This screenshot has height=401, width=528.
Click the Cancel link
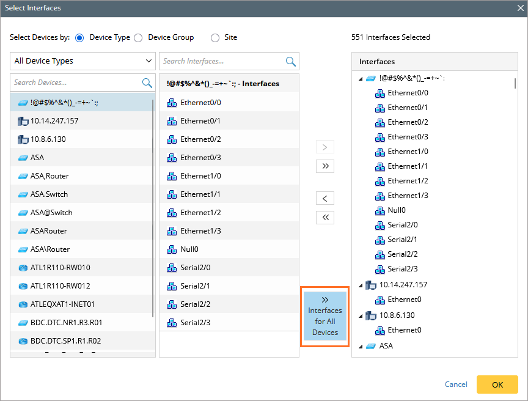[x=456, y=384]
